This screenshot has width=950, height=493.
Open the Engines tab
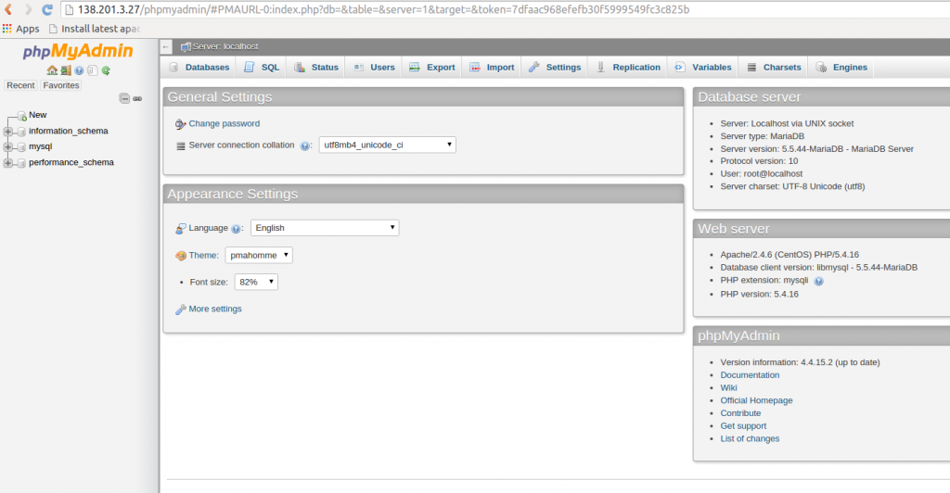pyautogui.click(x=841, y=67)
